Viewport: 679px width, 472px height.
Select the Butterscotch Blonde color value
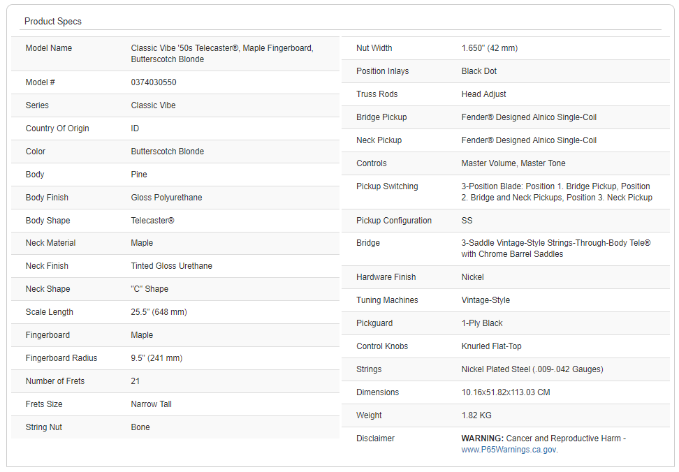(168, 152)
